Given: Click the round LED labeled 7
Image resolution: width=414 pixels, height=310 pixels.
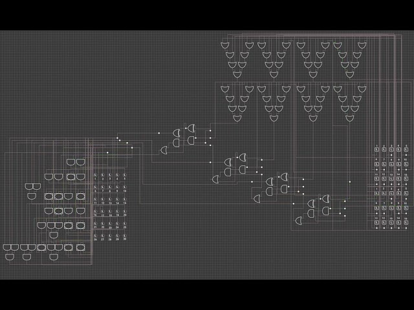Looking at the screenshot, I should (x=103, y=187).
